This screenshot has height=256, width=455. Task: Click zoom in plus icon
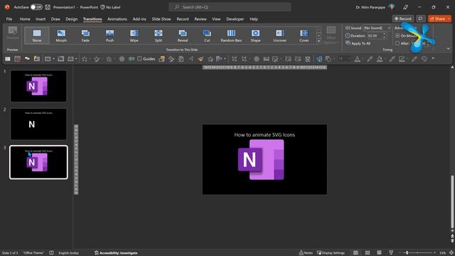pyautogui.click(x=434, y=253)
